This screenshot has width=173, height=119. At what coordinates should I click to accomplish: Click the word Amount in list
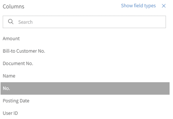tap(11, 39)
